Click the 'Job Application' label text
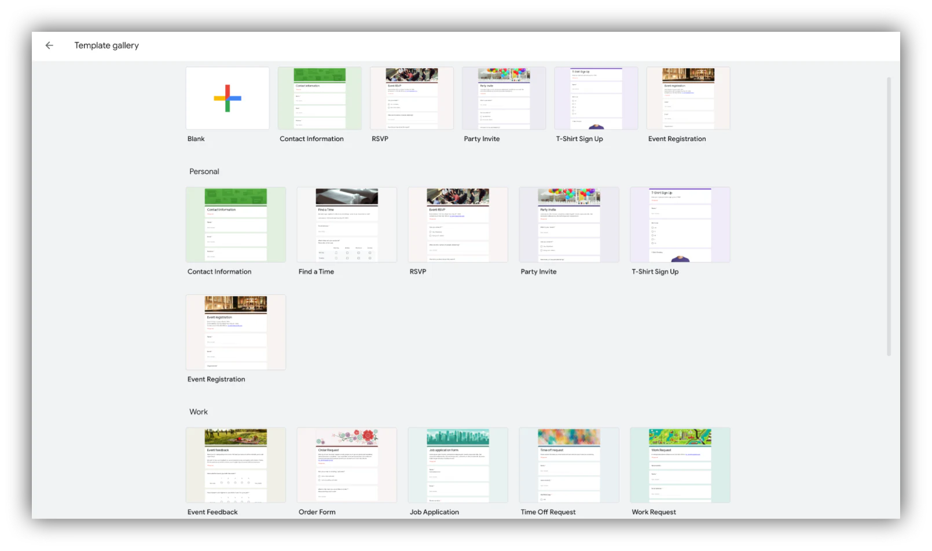This screenshot has width=932, height=551. pos(434,512)
